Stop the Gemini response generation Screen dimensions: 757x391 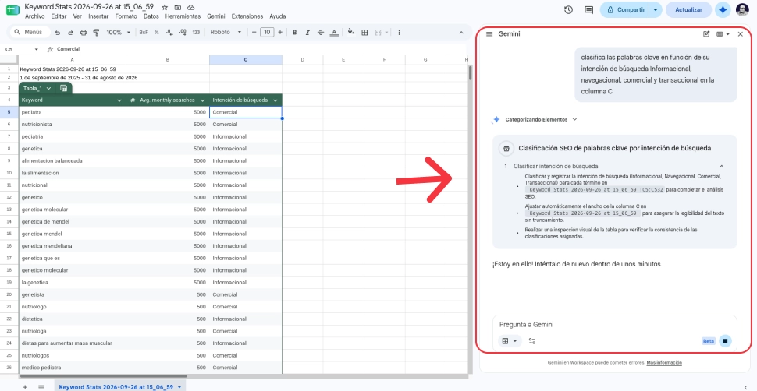725,341
